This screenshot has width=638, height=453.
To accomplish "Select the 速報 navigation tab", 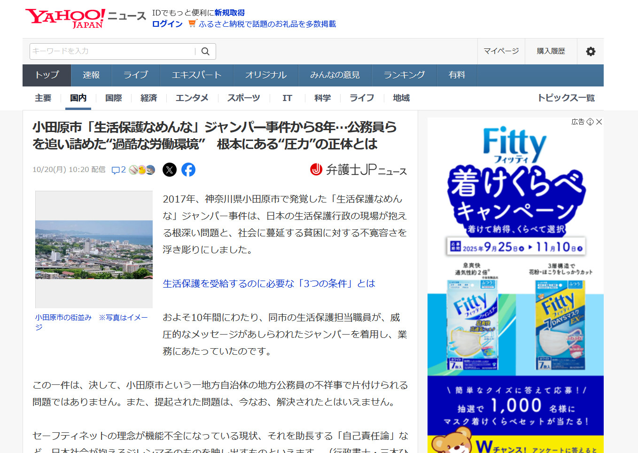I will point(91,75).
